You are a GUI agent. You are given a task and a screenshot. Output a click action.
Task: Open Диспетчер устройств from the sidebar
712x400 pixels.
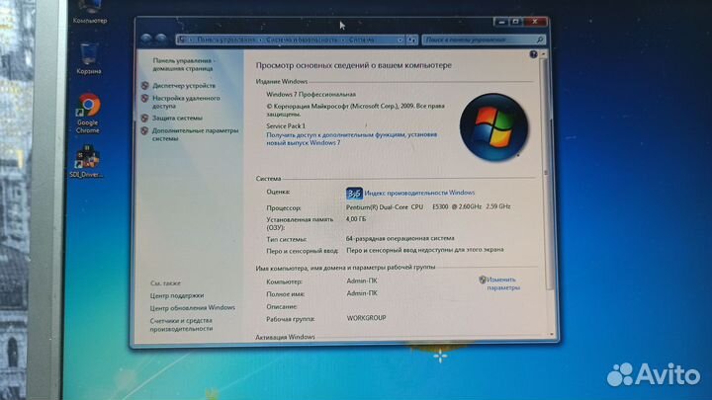(x=183, y=86)
